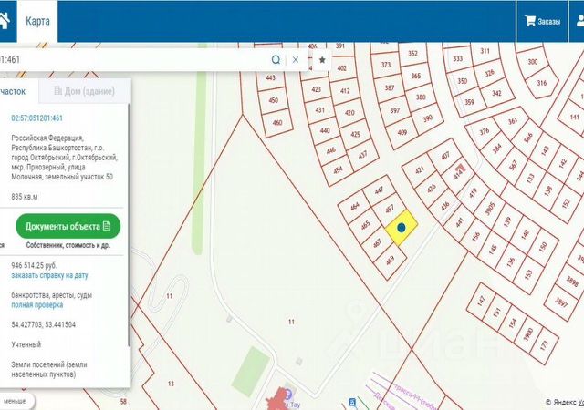584x410 pixels.
Task: Click the user profile icon
Action: coord(580,21)
